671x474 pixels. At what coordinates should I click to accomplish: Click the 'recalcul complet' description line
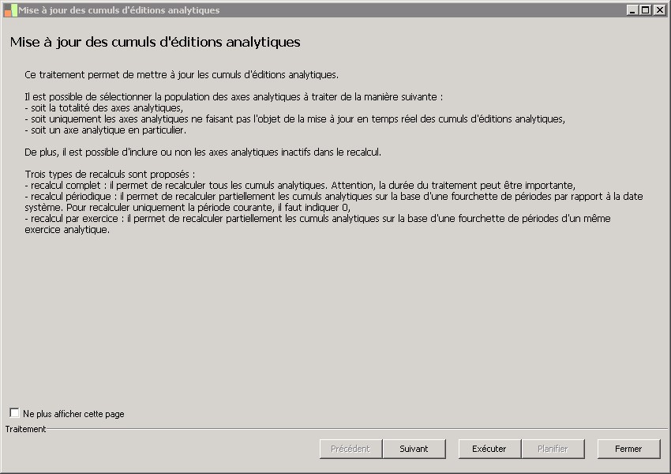click(x=300, y=185)
